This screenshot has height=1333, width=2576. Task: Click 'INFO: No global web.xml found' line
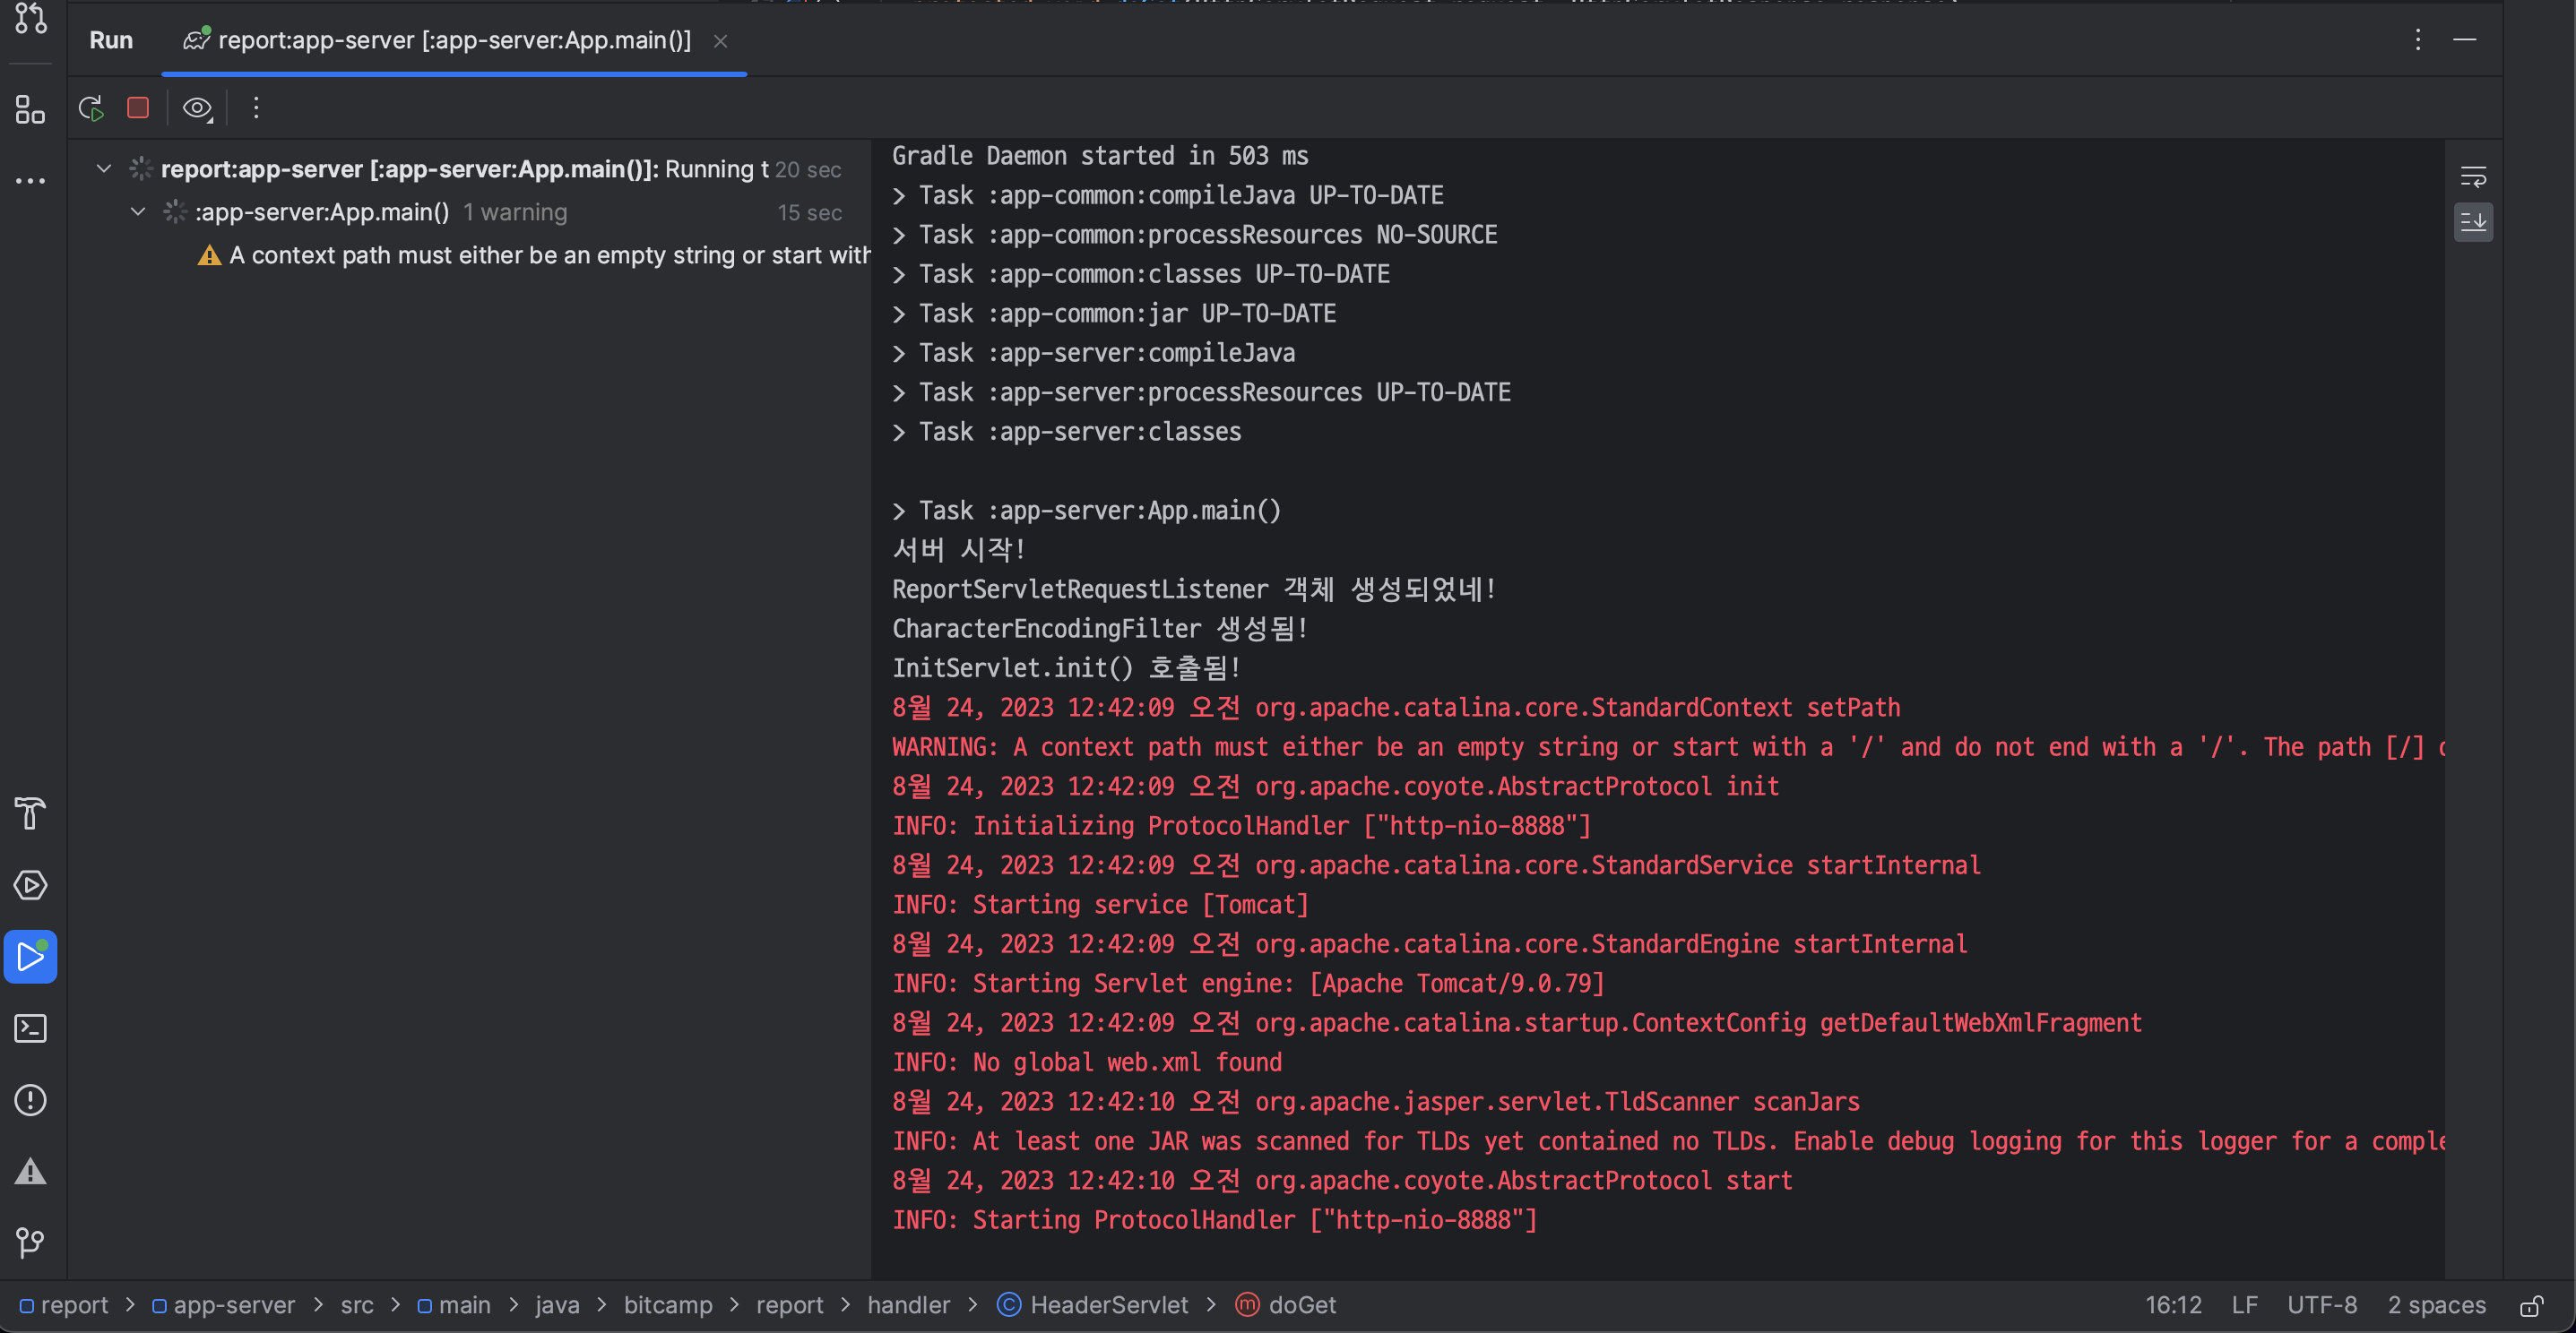[x=1087, y=1063]
